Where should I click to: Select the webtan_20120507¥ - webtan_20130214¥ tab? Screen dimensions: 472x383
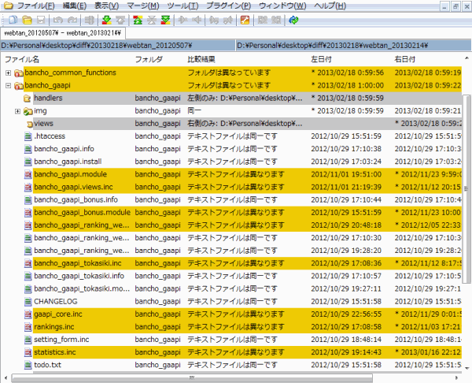coord(63,33)
